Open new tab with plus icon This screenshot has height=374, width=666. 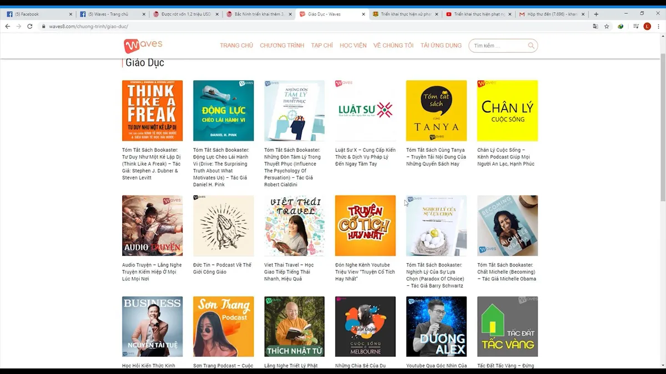coord(596,14)
